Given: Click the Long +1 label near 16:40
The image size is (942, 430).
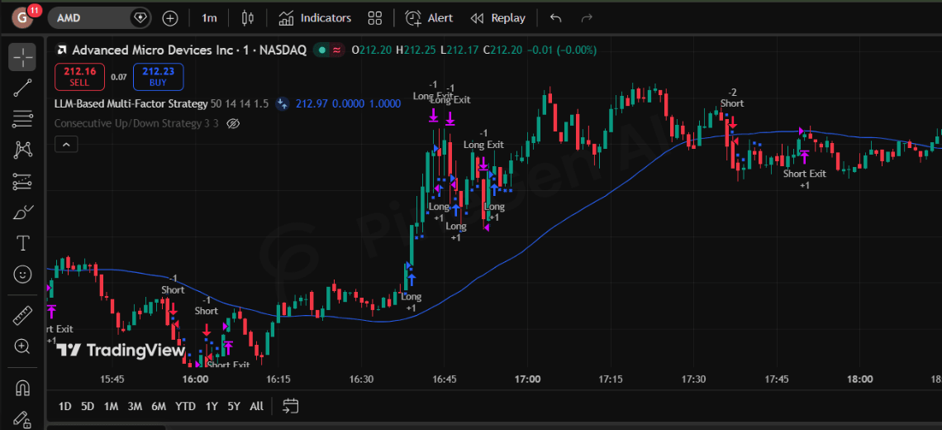Looking at the screenshot, I should pos(411,302).
